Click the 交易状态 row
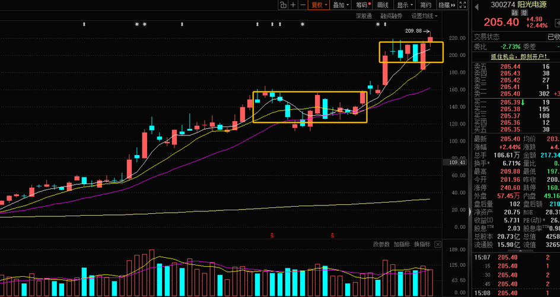This screenshot has width=560, height=297. coord(516,37)
